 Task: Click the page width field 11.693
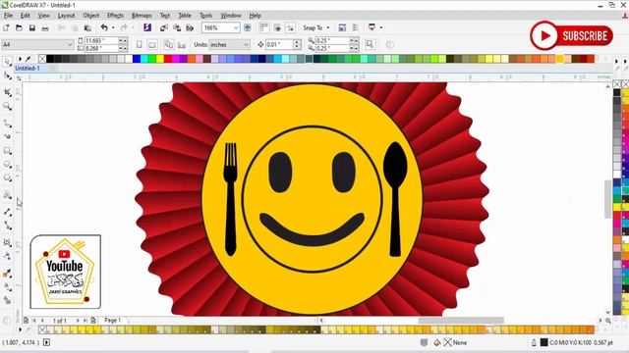[x=100, y=41]
